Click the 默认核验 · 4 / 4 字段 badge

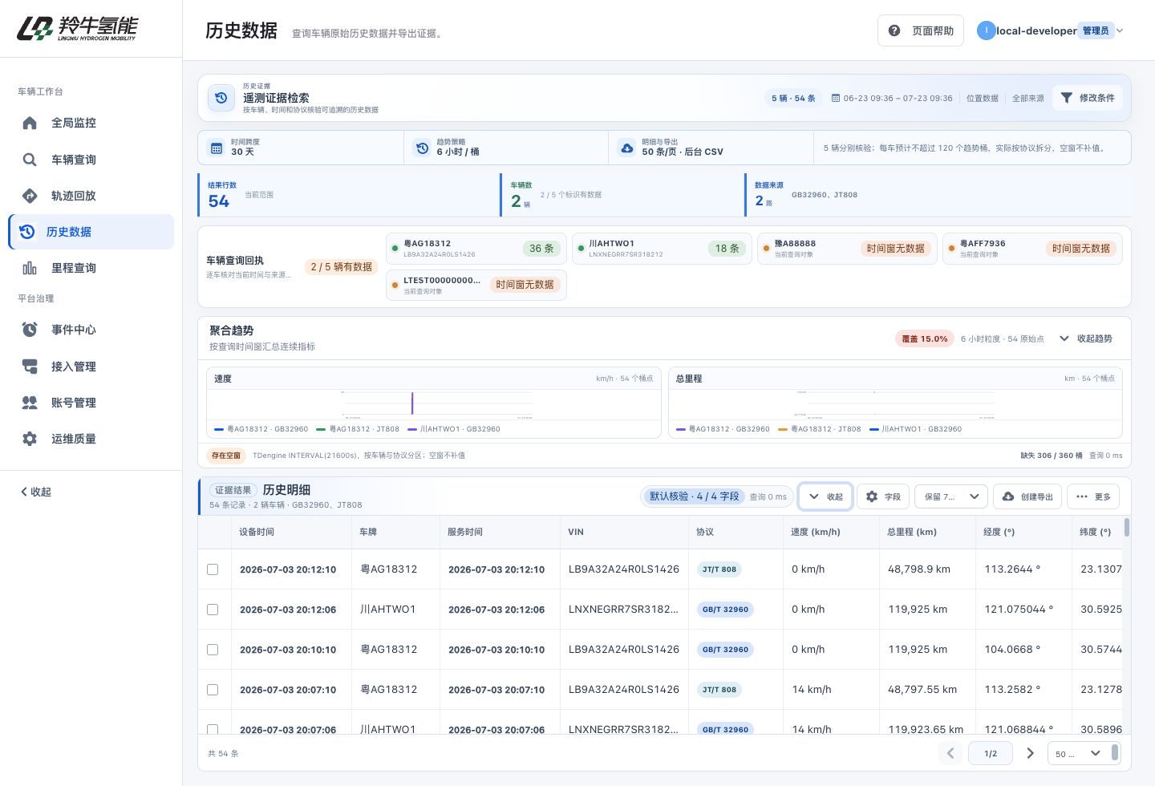(694, 496)
